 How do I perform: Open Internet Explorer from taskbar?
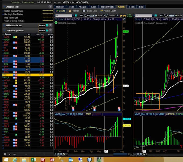[15, 160]
